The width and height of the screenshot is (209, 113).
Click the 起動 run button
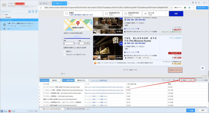click(x=191, y=110)
